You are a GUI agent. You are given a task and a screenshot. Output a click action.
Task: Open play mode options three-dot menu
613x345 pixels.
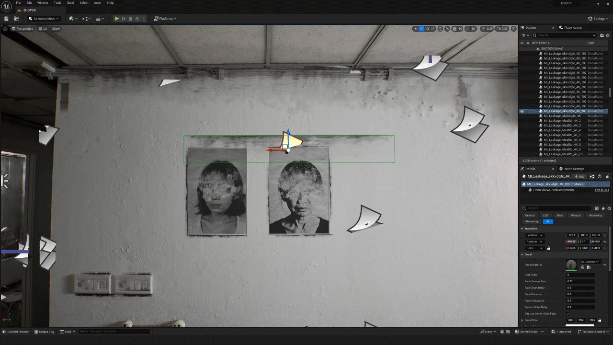pos(144,19)
